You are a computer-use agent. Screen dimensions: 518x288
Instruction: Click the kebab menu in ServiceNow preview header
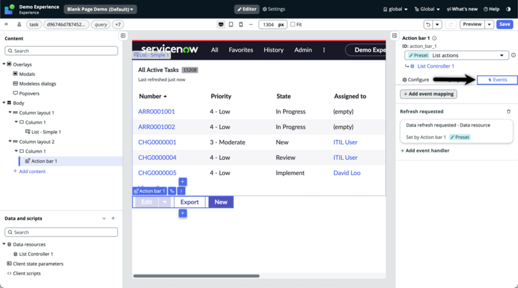pyautogui.click(x=324, y=50)
